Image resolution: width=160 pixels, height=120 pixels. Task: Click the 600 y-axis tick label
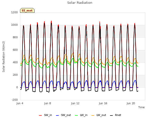pyautogui.click(x=15, y=50)
